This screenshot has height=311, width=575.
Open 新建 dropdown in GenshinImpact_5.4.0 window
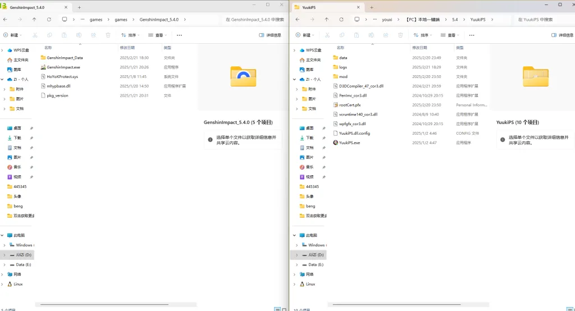tap(12, 35)
